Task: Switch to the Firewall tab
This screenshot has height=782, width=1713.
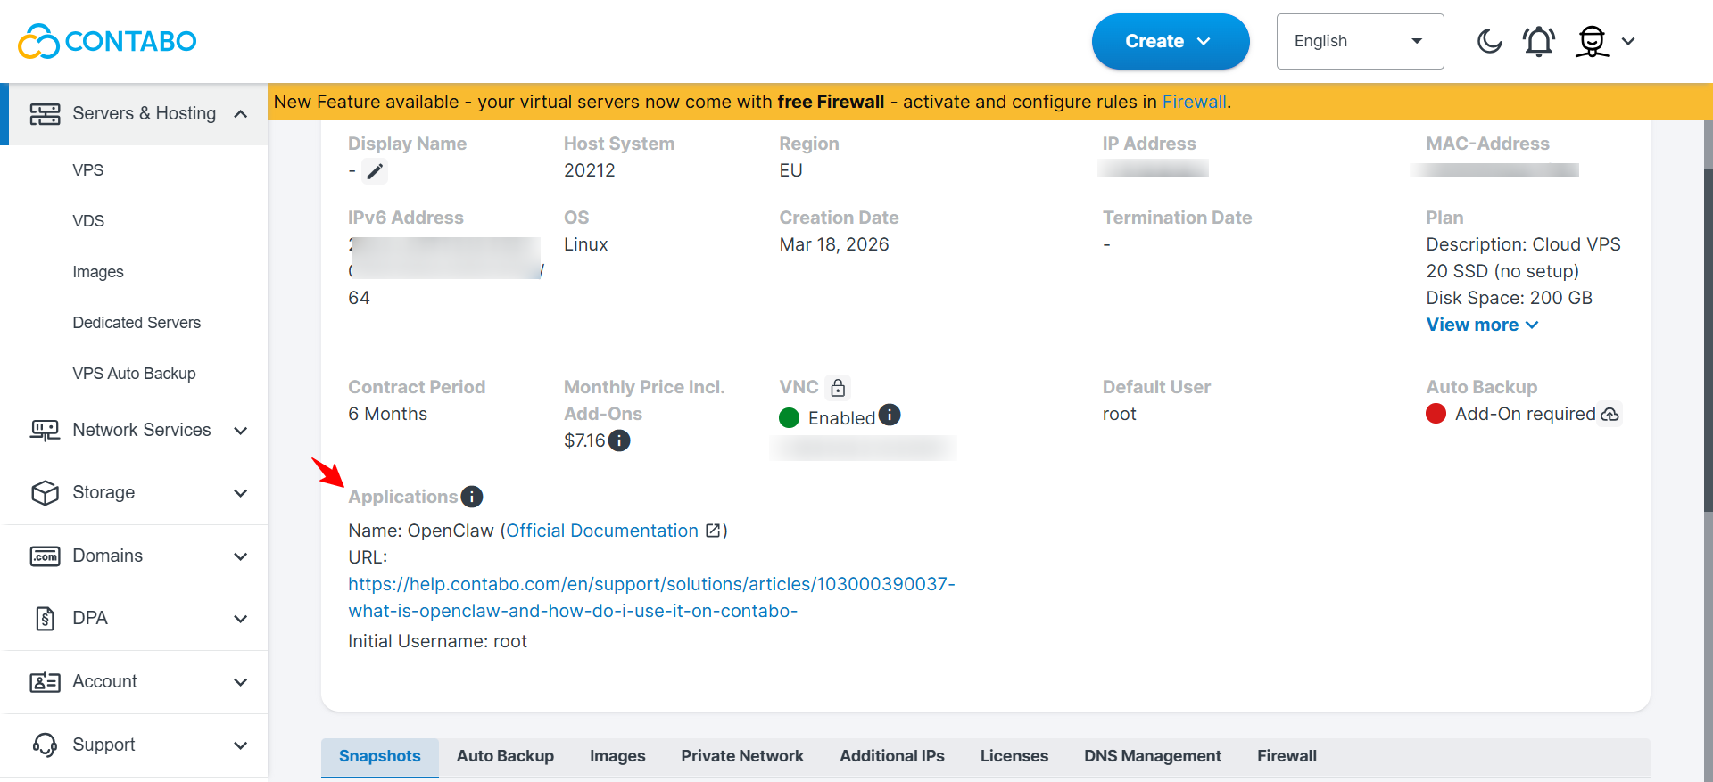Action: click(1287, 756)
